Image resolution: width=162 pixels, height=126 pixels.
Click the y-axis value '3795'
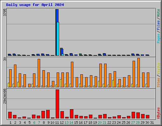pos(5,12)
